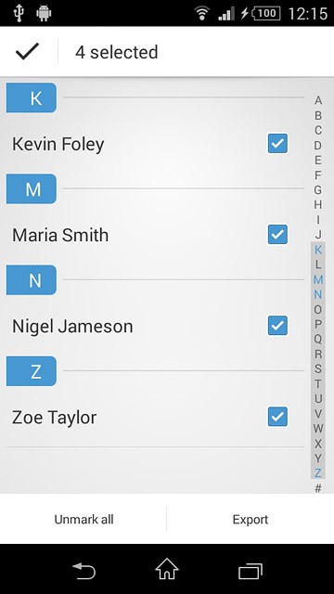Jump to letter A in index bar
Image resolution: width=334 pixels, height=594 pixels.
318,100
